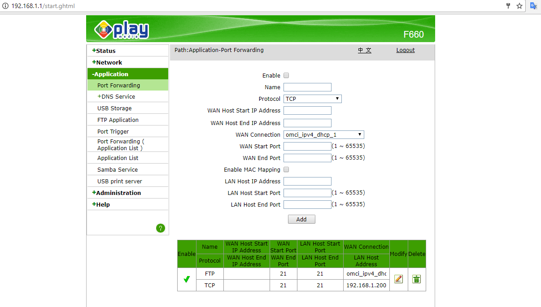This screenshot has width=541, height=307.
Task: Click the TCP protocol cell in table
Action: pyautogui.click(x=210, y=285)
